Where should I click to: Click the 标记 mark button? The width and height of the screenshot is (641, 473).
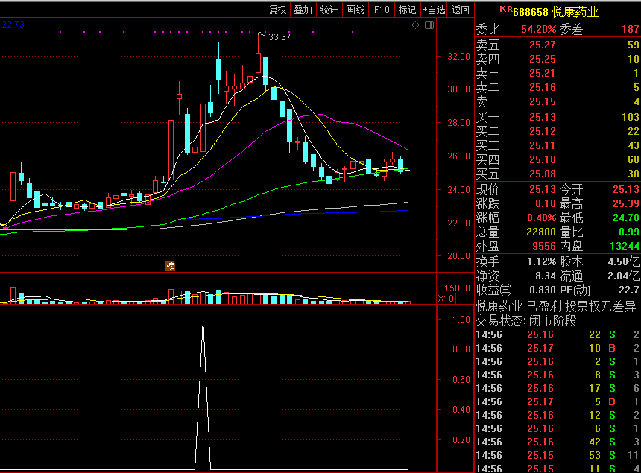407,10
